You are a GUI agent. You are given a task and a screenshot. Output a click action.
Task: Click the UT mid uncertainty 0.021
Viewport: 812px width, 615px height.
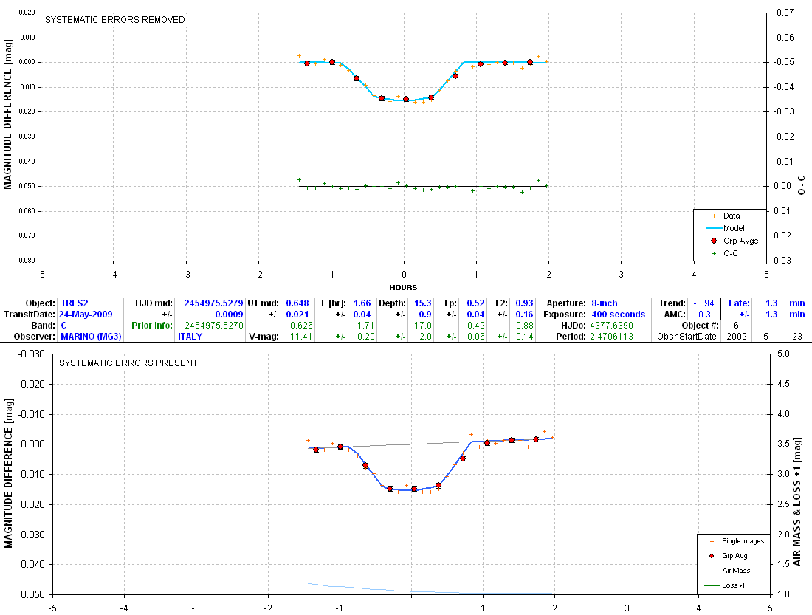point(297,315)
